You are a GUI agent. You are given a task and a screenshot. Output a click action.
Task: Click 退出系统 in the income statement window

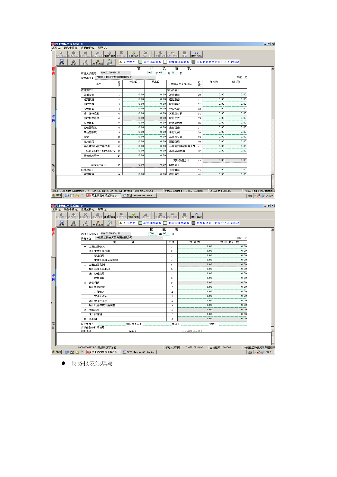pos(196,216)
